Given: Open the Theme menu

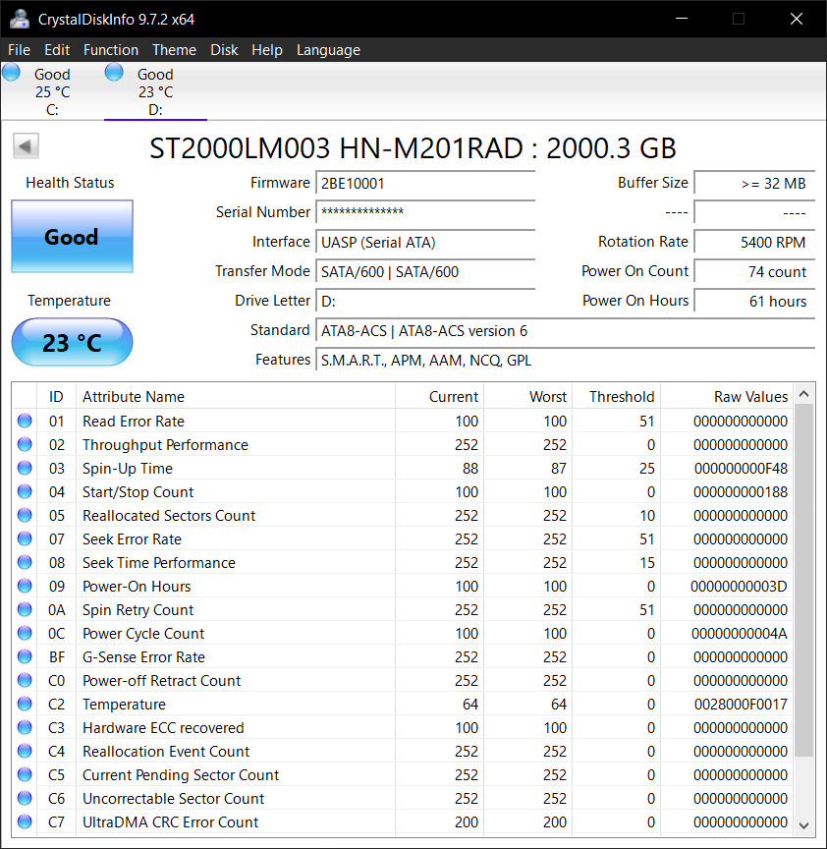Looking at the screenshot, I should coord(174,50).
